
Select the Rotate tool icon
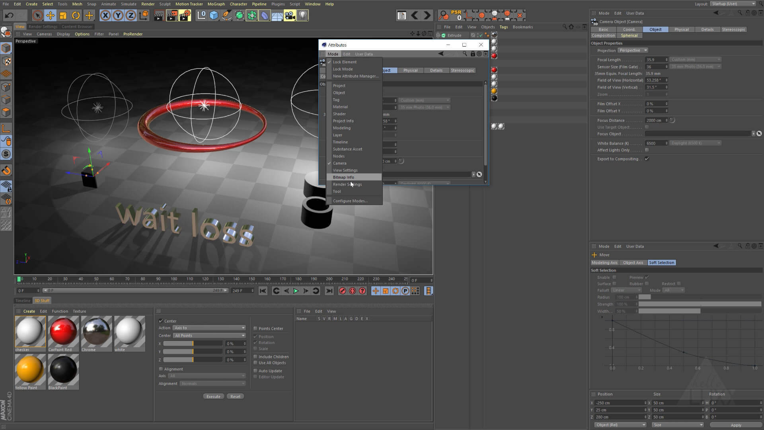pos(76,16)
